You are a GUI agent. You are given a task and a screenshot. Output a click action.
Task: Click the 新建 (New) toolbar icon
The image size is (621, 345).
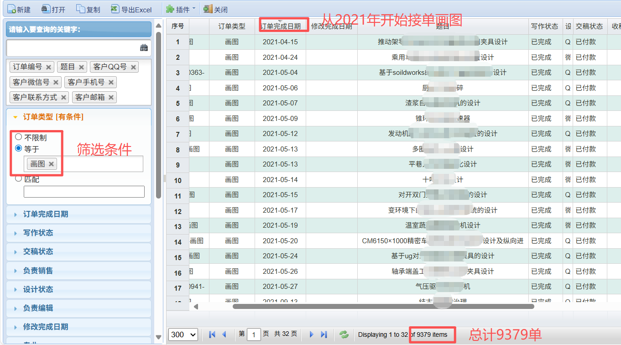click(11, 9)
